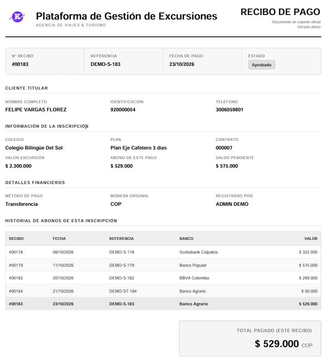Click the date 21/10/2026
Screen dimensions: 324x358
(63, 291)
